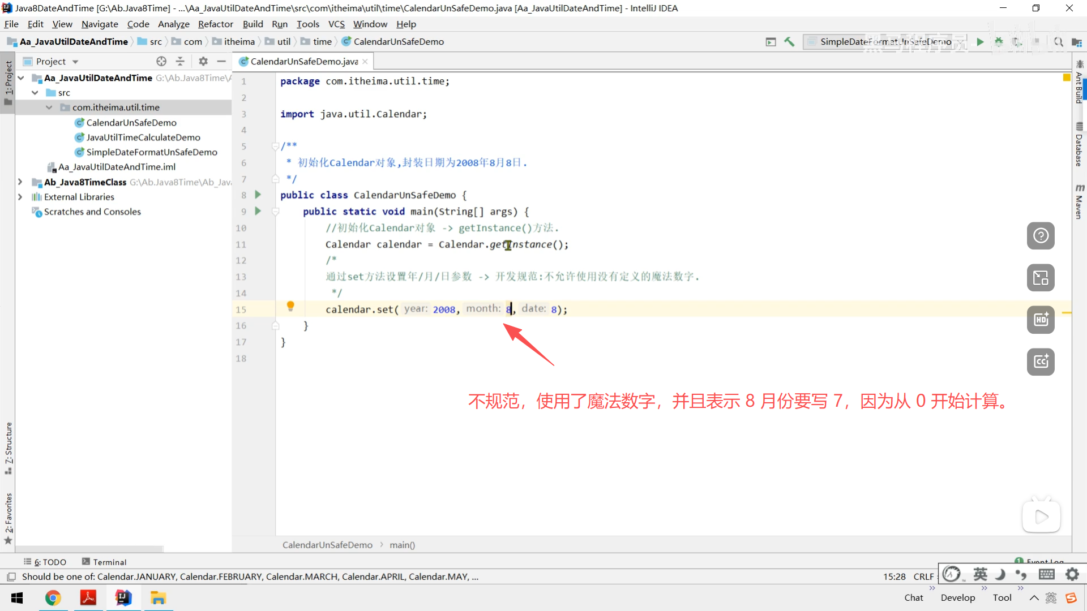Open SimpleDateFormatUnSafeDemo in project tree

(x=151, y=152)
